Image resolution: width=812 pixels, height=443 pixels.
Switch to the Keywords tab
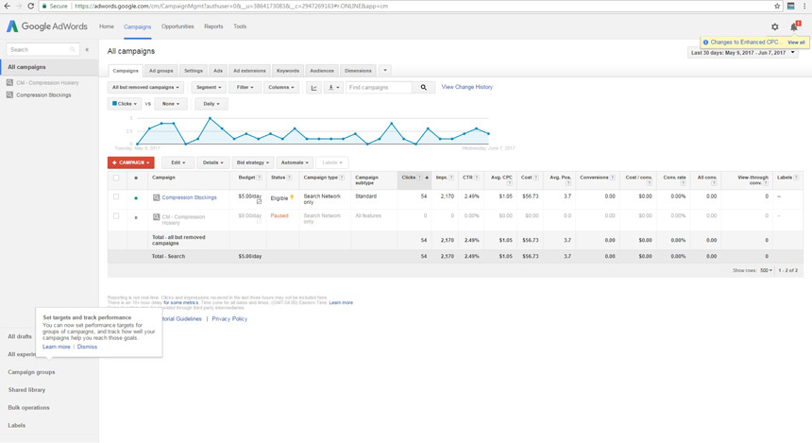coord(288,71)
